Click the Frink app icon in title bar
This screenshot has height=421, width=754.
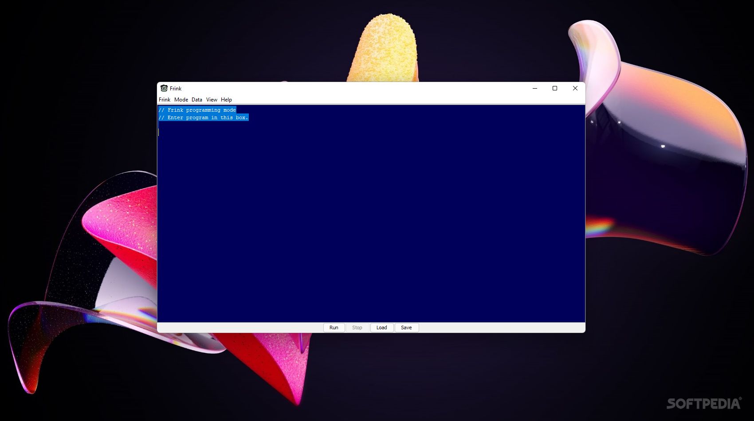click(164, 88)
